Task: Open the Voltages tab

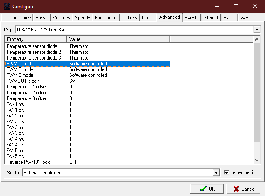Action: point(61,18)
